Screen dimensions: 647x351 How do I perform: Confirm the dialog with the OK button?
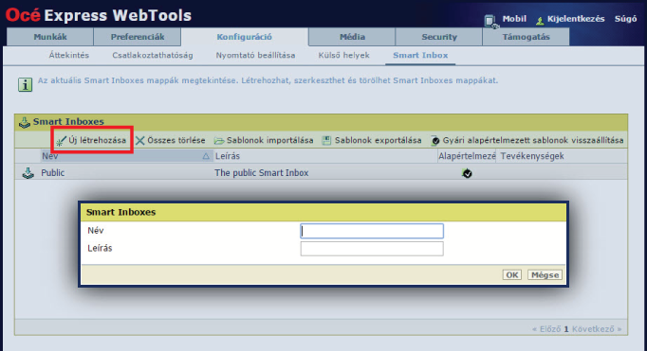512,275
